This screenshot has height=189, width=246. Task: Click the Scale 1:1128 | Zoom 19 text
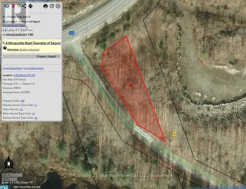click(x=17, y=182)
